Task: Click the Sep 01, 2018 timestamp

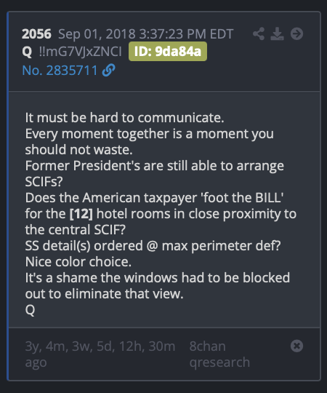Action: (146, 33)
